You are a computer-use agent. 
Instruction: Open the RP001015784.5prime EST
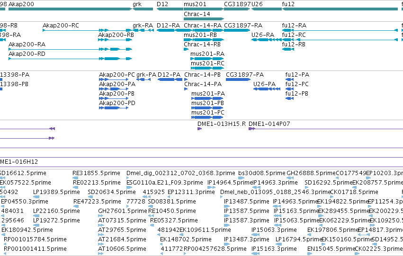click(x=5, y=244)
